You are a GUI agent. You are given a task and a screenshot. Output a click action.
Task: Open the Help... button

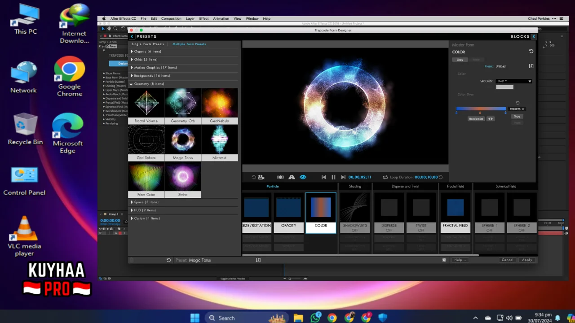point(460,260)
